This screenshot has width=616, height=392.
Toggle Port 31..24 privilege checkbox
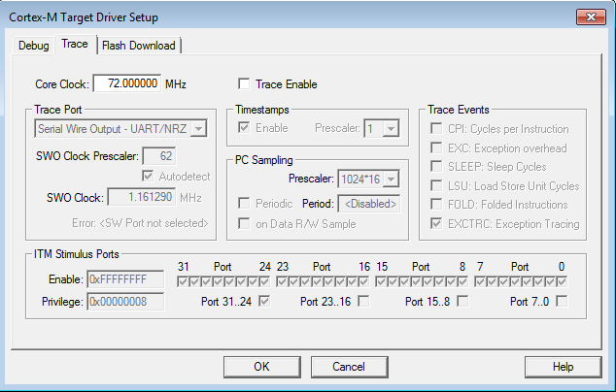(x=264, y=302)
